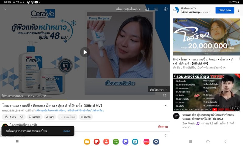This screenshot has width=243, height=146.
Task: Cast video to another device
Action: (147, 9)
